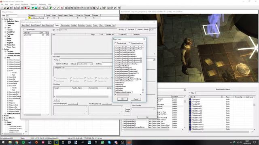
Task: Open the Windows notification center icon
Action: point(255,142)
